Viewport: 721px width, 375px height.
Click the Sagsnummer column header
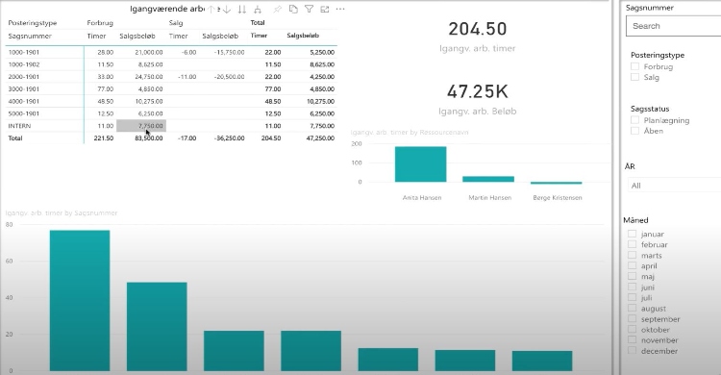(30, 36)
